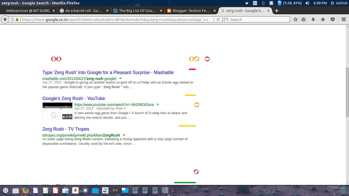The height and width of the screenshot is (196, 349).
Task: Open the sound volume indicator
Action: tap(307, 3)
